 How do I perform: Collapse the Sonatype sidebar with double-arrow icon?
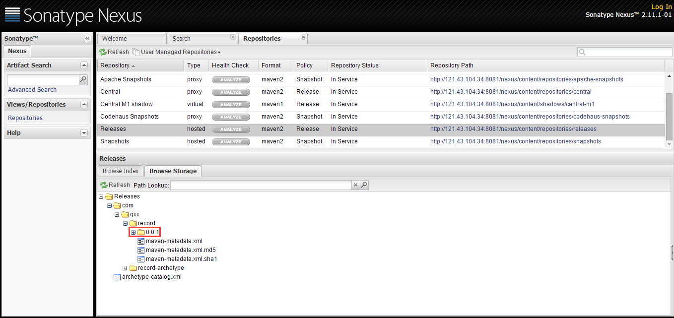click(x=87, y=39)
